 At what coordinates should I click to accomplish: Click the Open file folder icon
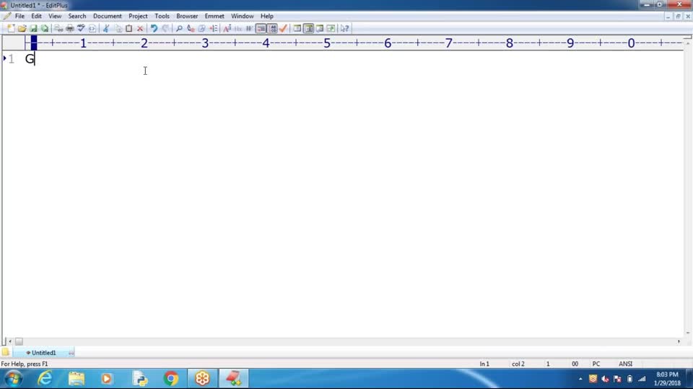(22, 29)
